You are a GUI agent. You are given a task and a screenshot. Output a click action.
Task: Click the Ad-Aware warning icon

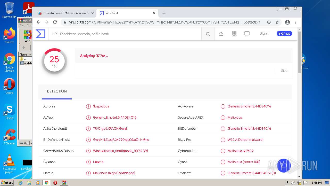[223, 106]
